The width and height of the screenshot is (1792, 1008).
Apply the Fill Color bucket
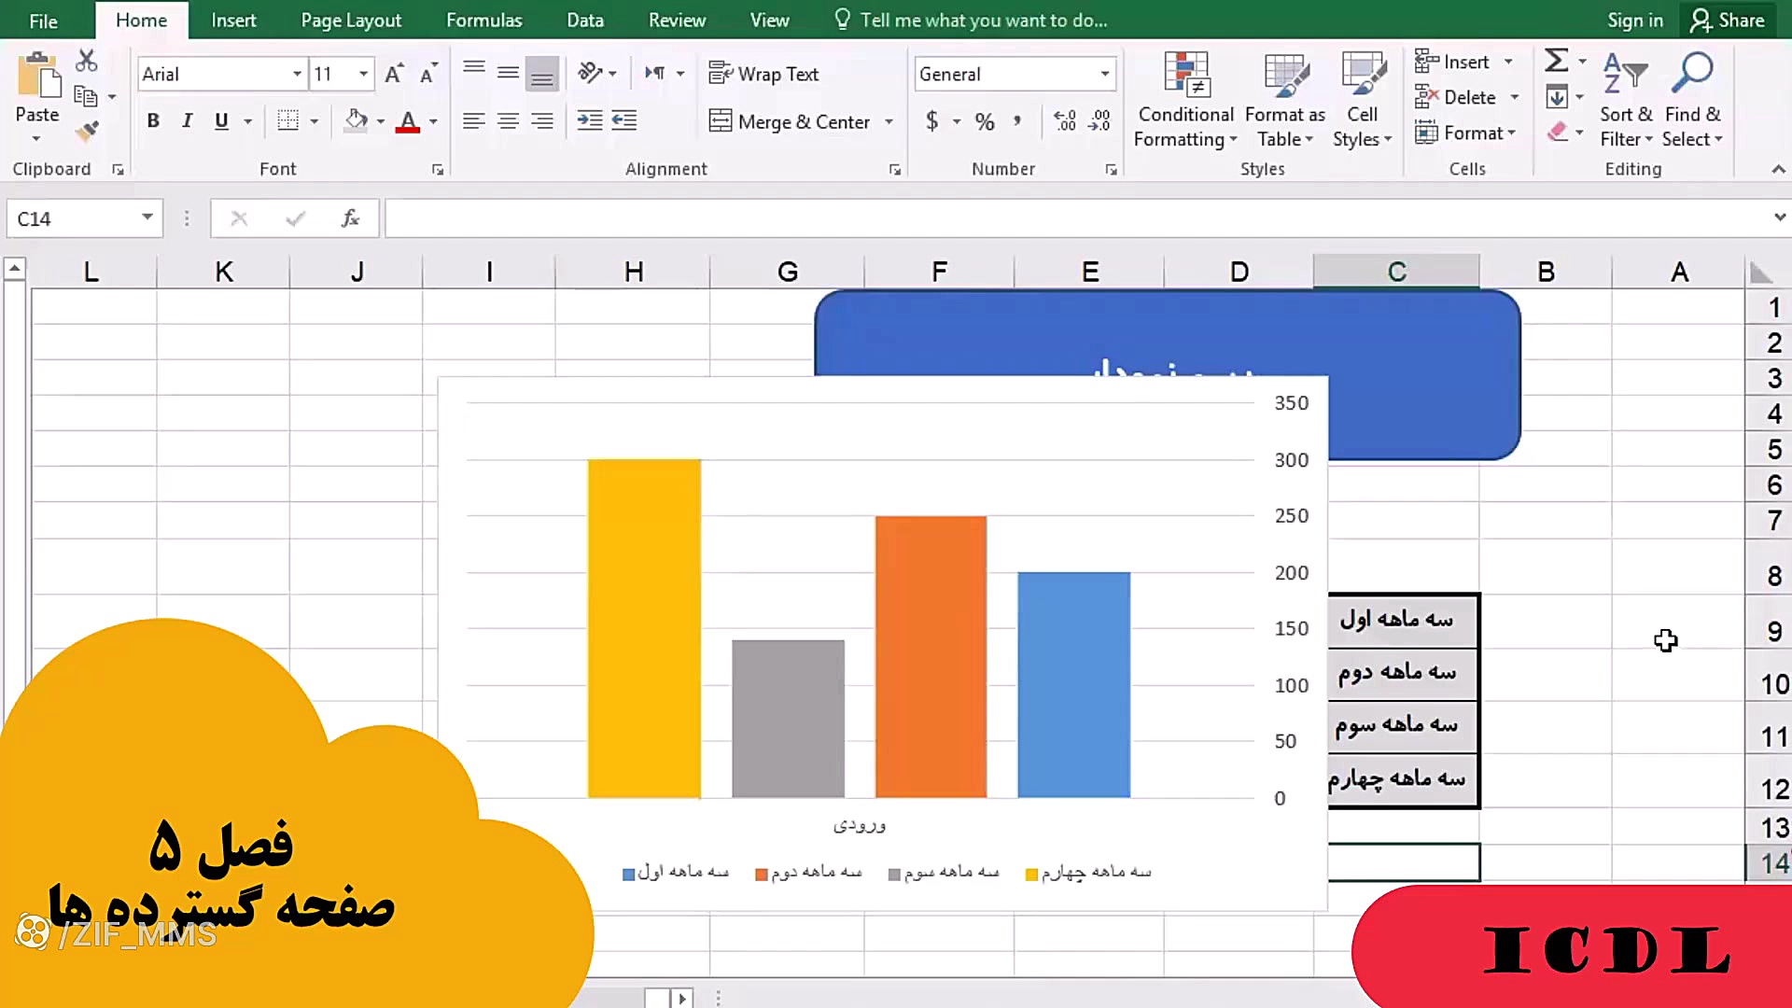(356, 121)
